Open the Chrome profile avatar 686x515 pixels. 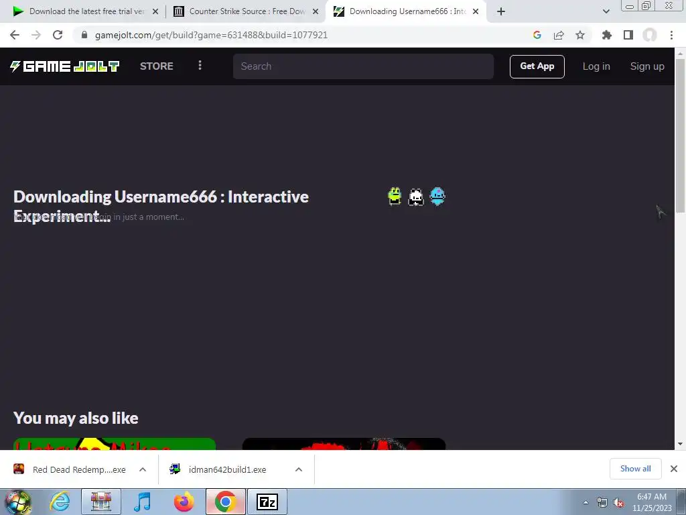pyautogui.click(x=650, y=35)
